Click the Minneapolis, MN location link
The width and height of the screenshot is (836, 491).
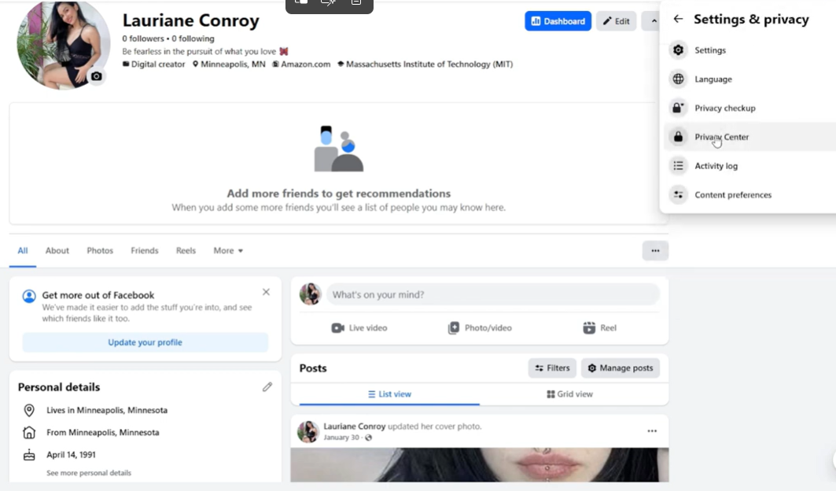233,64
